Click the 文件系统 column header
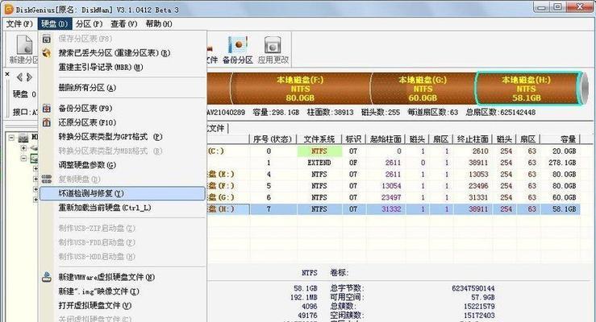The image size is (596, 322). pyautogui.click(x=319, y=139)
